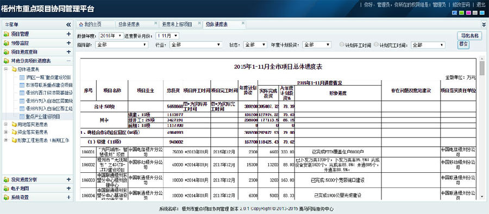Open the 计划完工时间 date-range dropdown
The width and height of the screenshot is (489, 214).
coord(428,45)
